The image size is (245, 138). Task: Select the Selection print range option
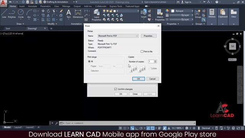coord(89,71)
